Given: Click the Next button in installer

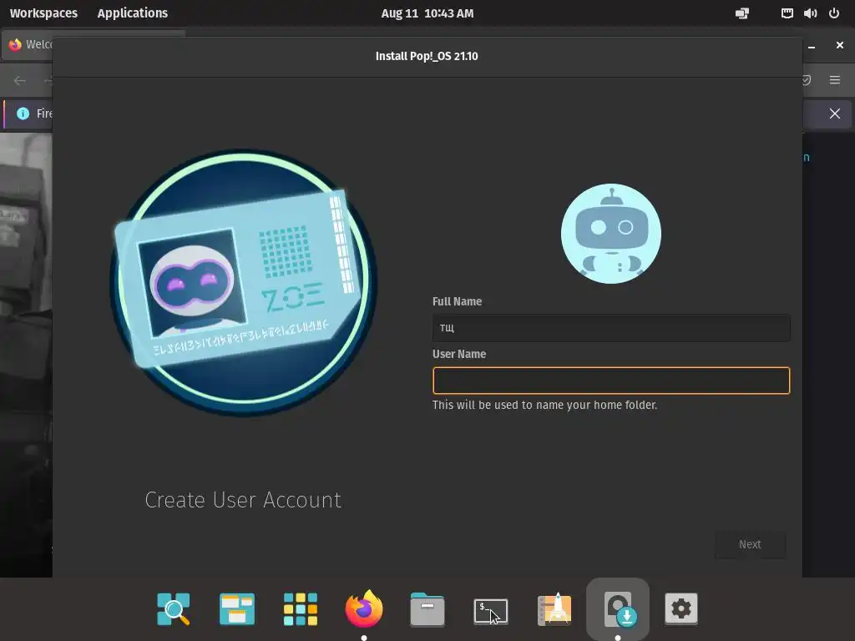Looking at the screenshot, I should coord(750,544).
